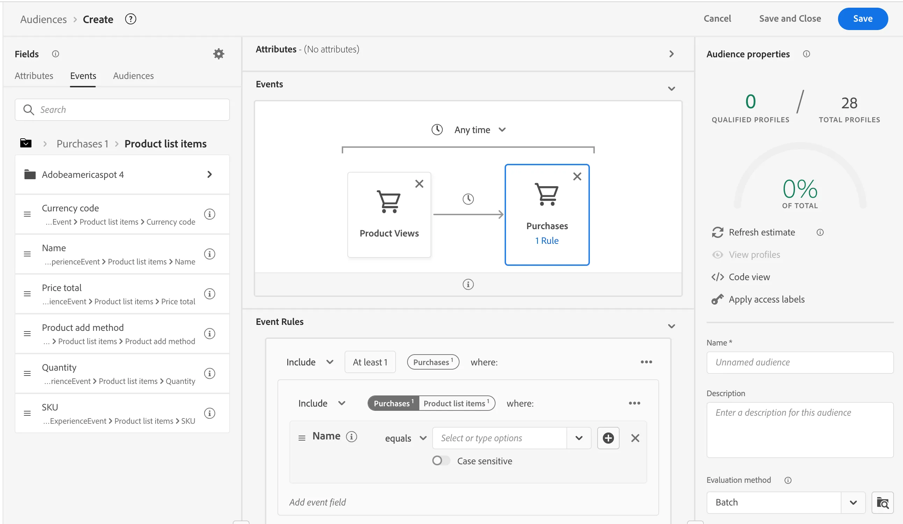
Task: Grab the drag handle of Currency code
Action: coord(27,214)
